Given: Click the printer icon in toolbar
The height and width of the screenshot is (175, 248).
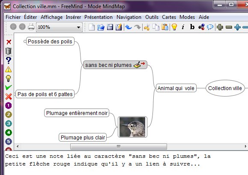Looking at the screenshot, I should pos(31,27).
